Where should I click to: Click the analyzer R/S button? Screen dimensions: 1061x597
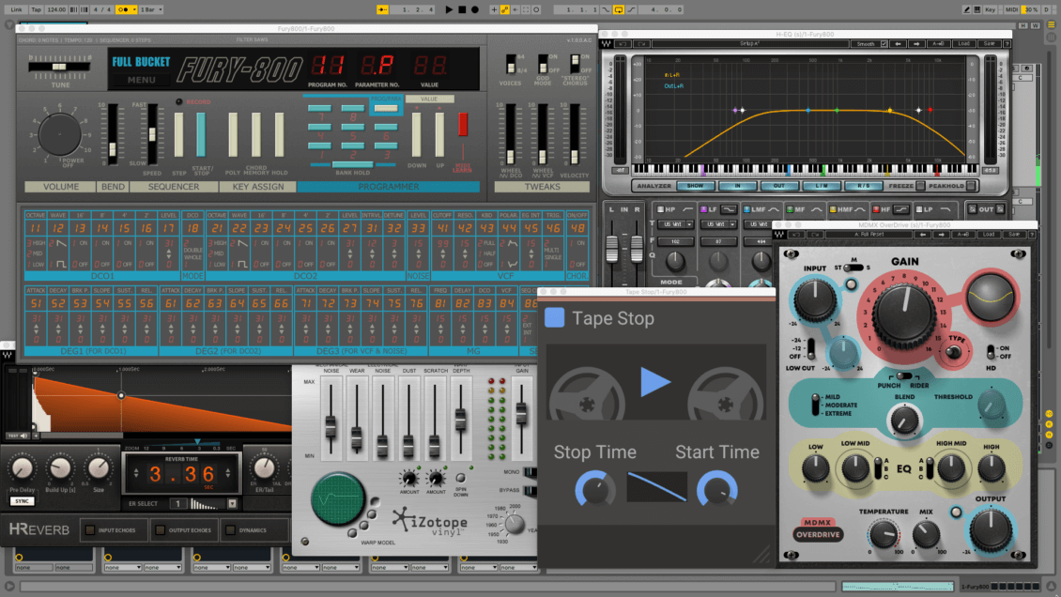coord(864,185)
